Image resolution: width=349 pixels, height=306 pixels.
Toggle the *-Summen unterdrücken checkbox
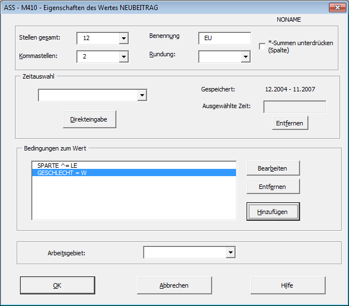click(263, 47)
